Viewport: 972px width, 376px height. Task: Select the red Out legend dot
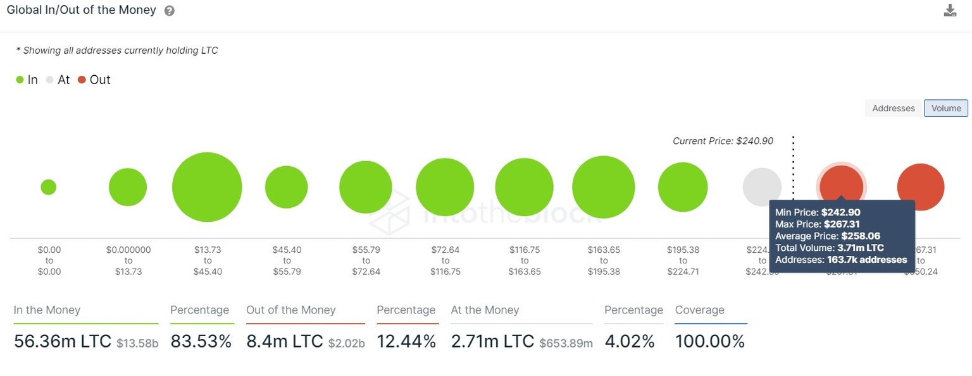pos(82,80)
